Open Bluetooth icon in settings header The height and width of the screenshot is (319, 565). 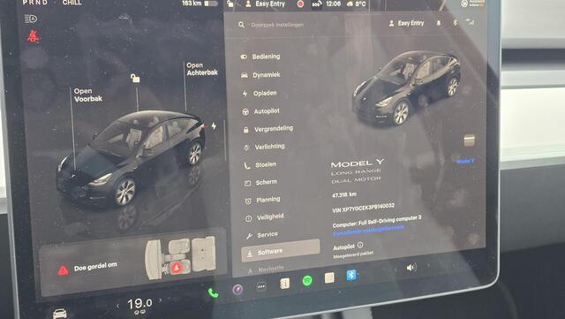456,23
